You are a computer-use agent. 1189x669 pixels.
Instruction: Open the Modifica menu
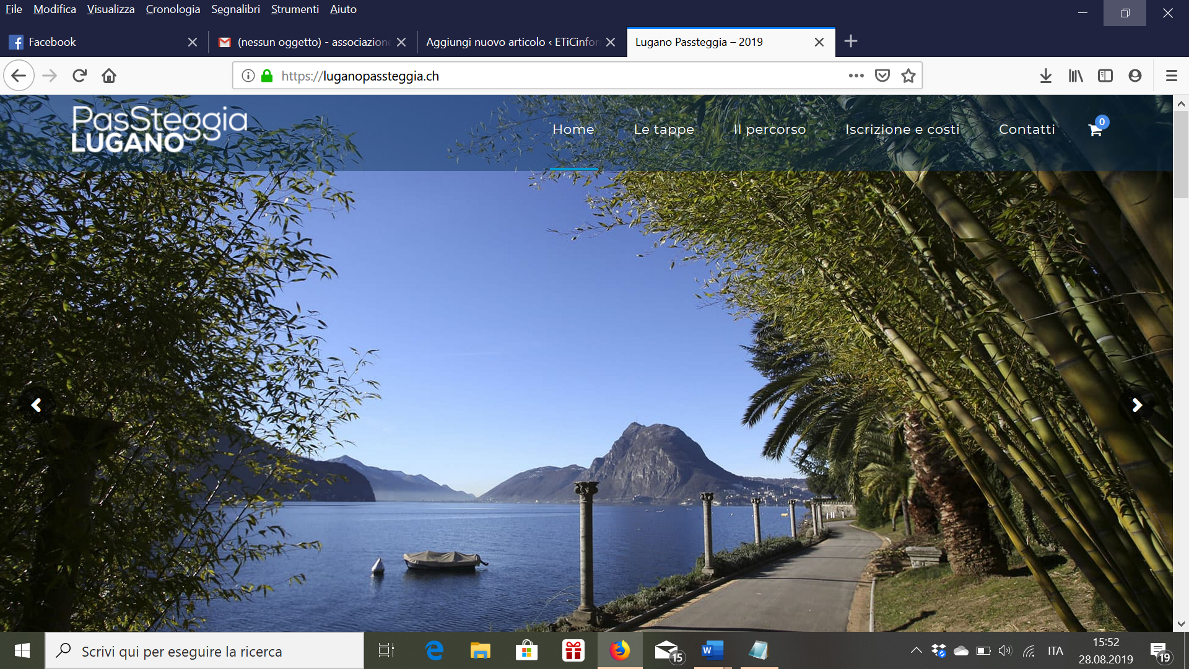coord(54,9)
